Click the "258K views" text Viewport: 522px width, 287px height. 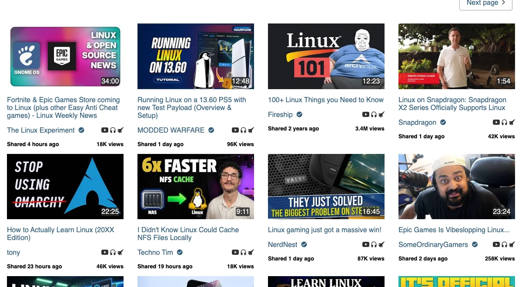500,258
